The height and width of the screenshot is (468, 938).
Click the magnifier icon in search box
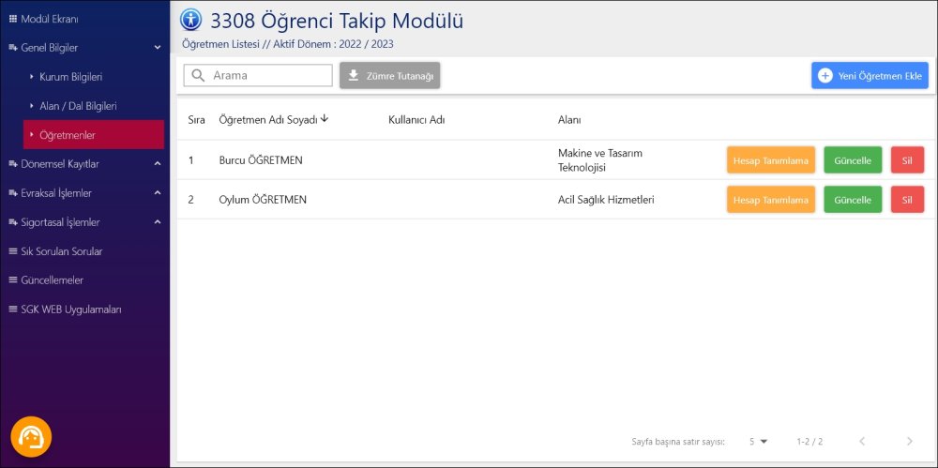point(198,76)
